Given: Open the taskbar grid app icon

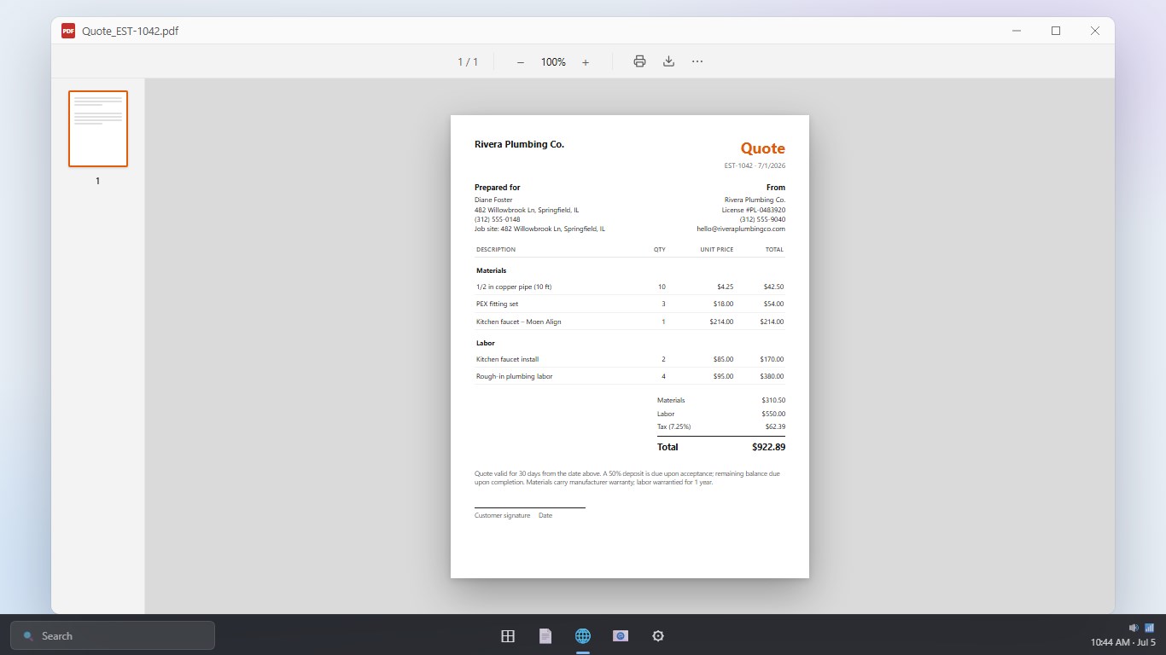Looking at the screenshot, I should click(508, 635).
